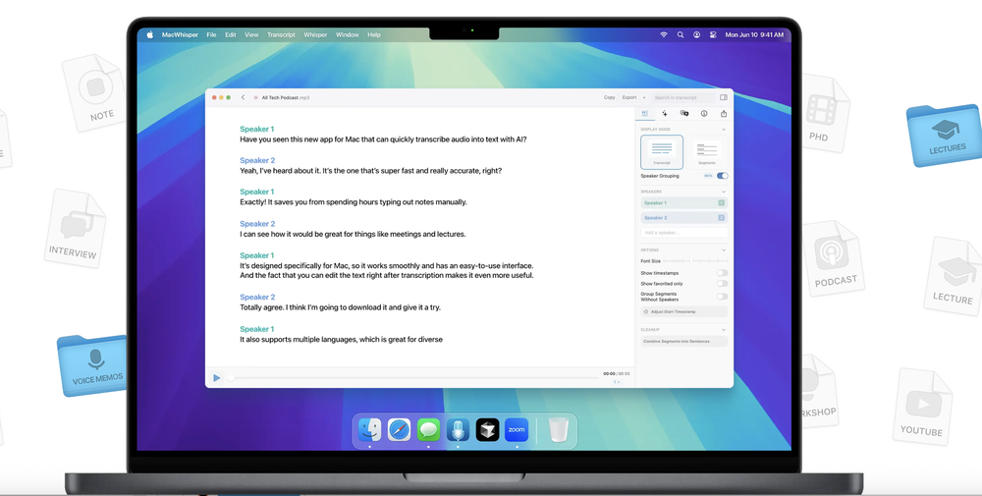
Task: Open Finder from the dock
Action: tap(369, 429)
